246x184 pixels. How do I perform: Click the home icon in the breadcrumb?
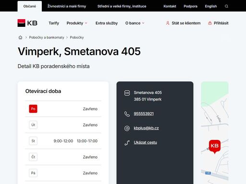click(20, 37)
